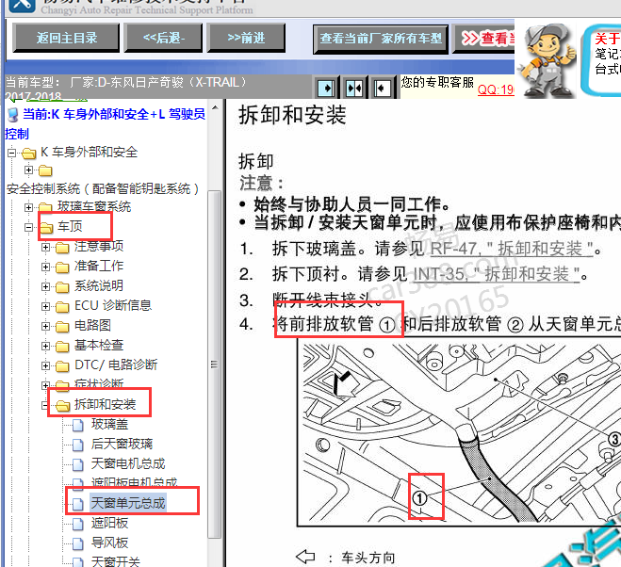Click the red >>查看 button
621x567 pixels.
pos(484,39)
